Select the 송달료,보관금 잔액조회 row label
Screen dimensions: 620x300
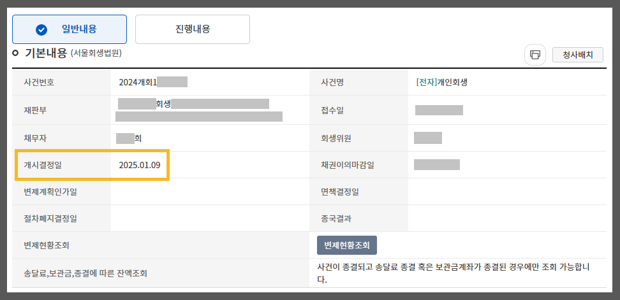[85, 274]
